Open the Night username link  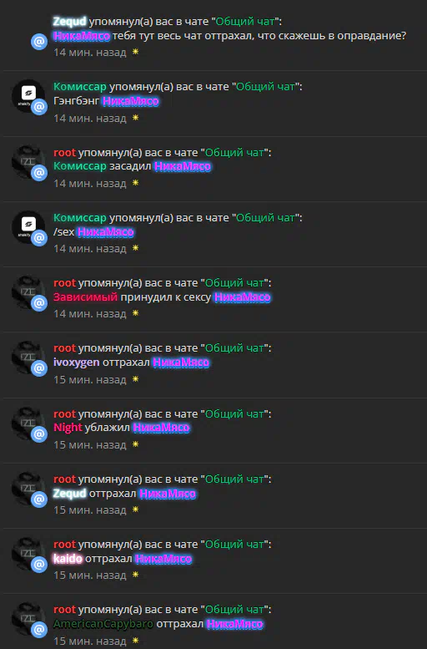click(68, 428)
